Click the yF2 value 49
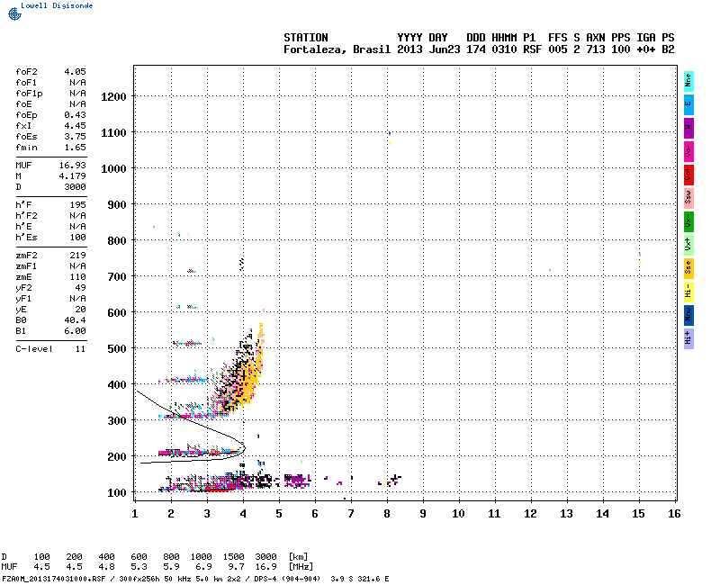Image resolution: width=720 pixels, height=585 pixels. tap(81, 288)
